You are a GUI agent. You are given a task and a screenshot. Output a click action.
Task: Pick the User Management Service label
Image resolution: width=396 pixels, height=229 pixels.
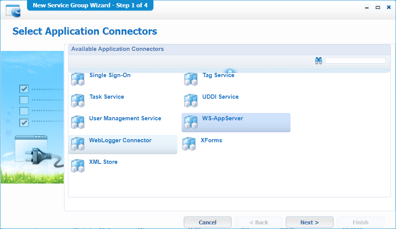point(125,118)
